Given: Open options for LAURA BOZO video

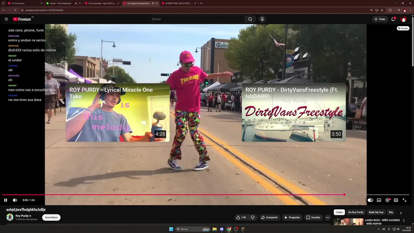Looking at the screenshot, I should pos(404,221).
